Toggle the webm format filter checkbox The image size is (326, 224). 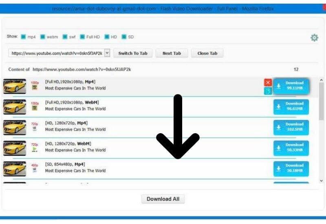(x=43, y=37)
